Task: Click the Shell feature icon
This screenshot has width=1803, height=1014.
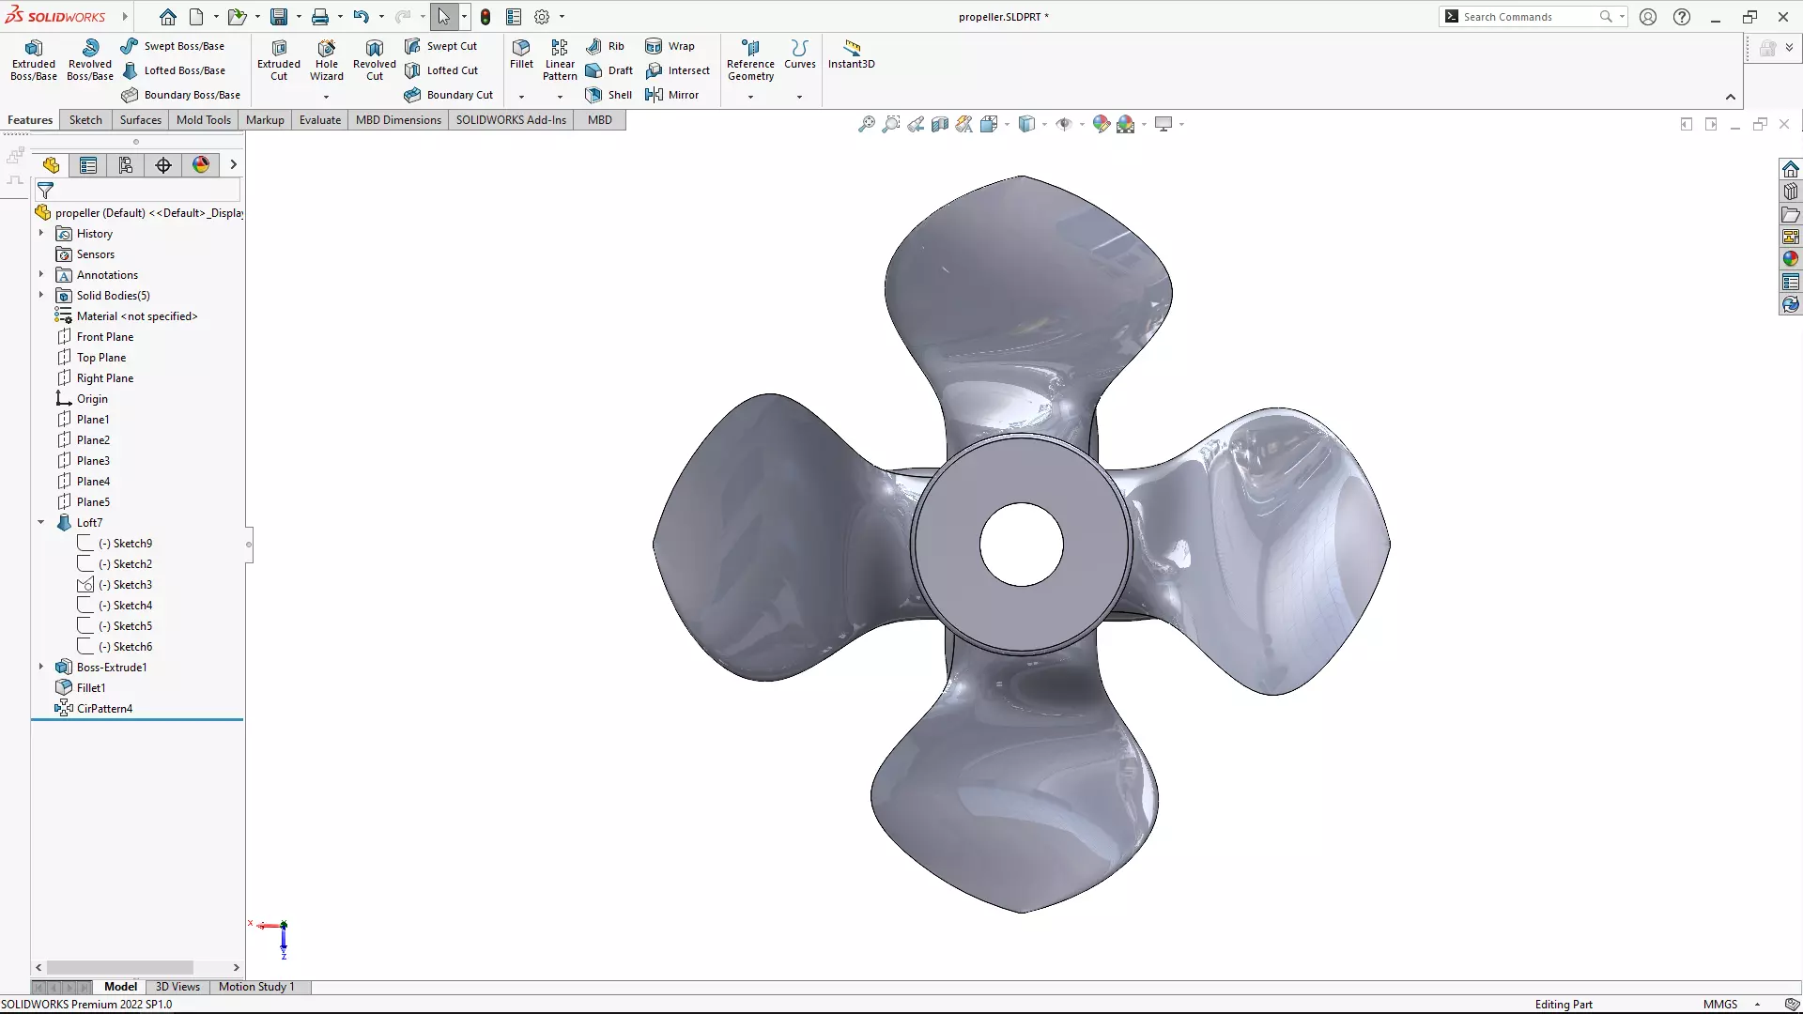Action: tap(593, 95)
